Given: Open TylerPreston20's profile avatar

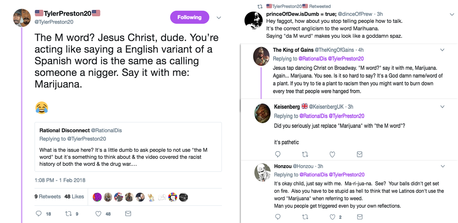Looking at the screenshot, I should point(21,17).
